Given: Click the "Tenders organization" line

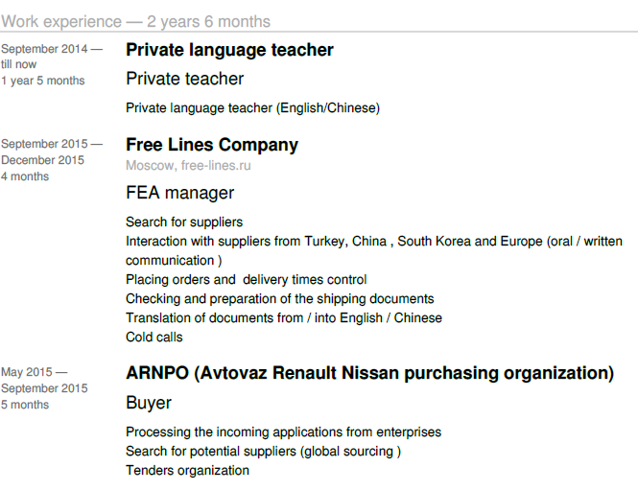Looking at the screenshot, I should tap(187, 470).
